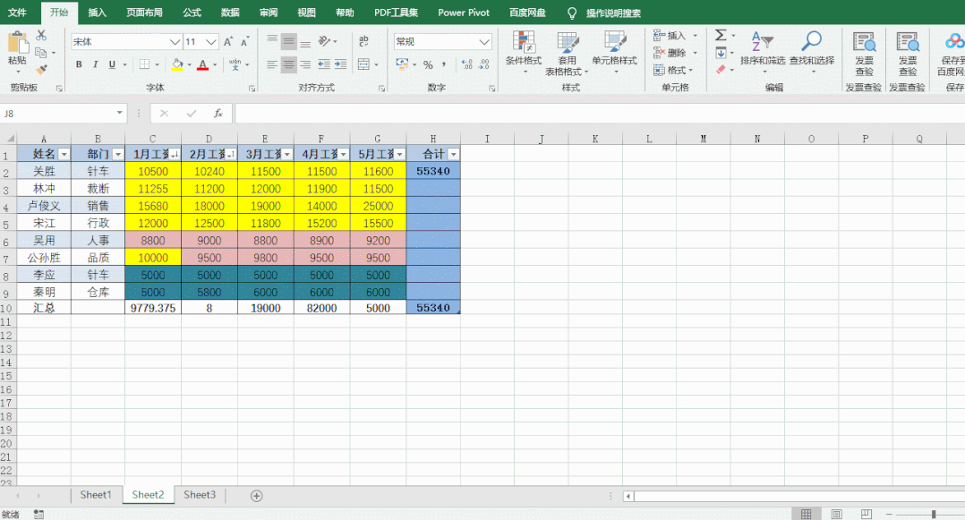Open Sort and Filter menu
The width and height of the screenshot is (965, 520).
pyautogui.click(x=763, y=52)
